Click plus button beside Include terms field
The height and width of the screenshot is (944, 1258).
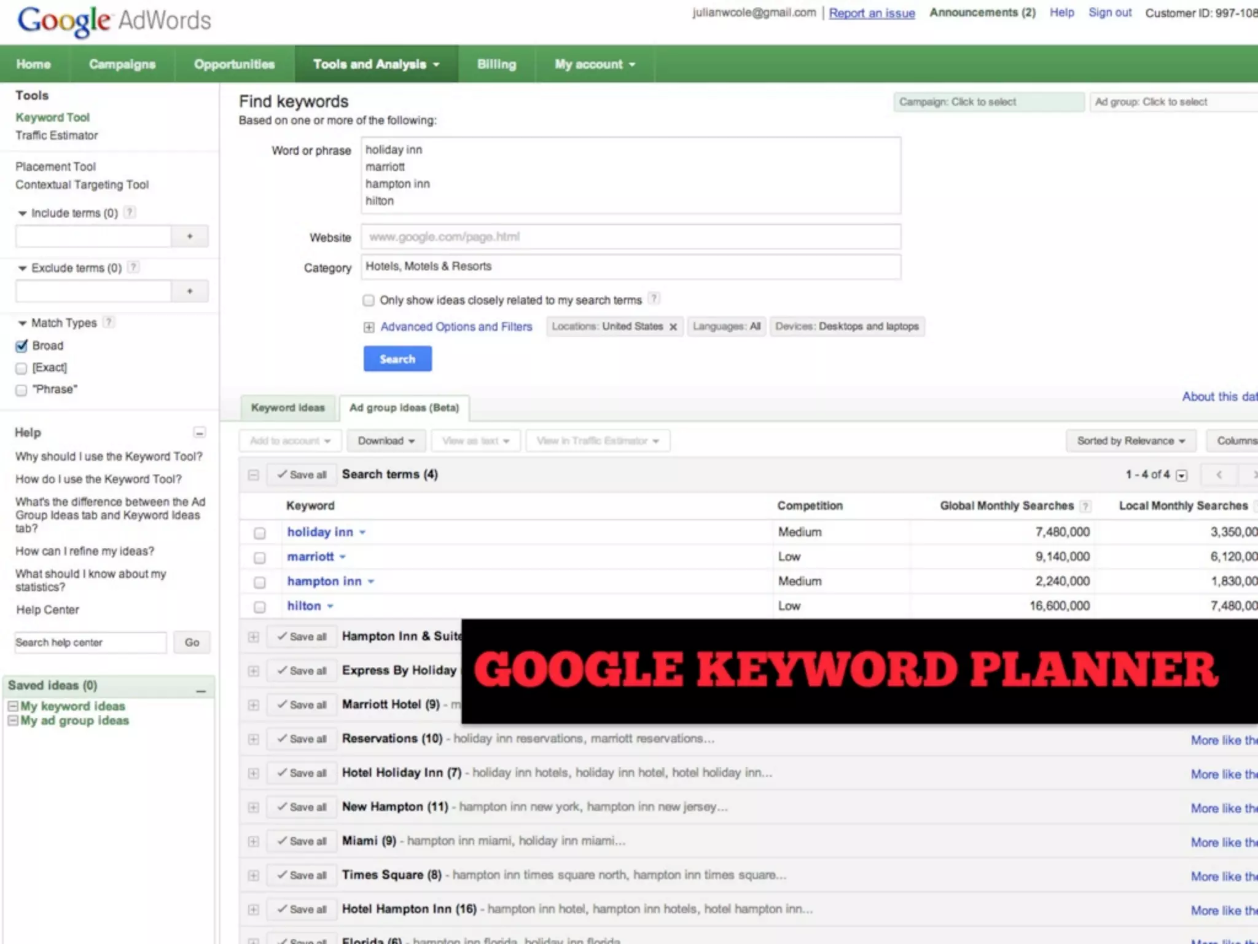click(x=189, y=237)
